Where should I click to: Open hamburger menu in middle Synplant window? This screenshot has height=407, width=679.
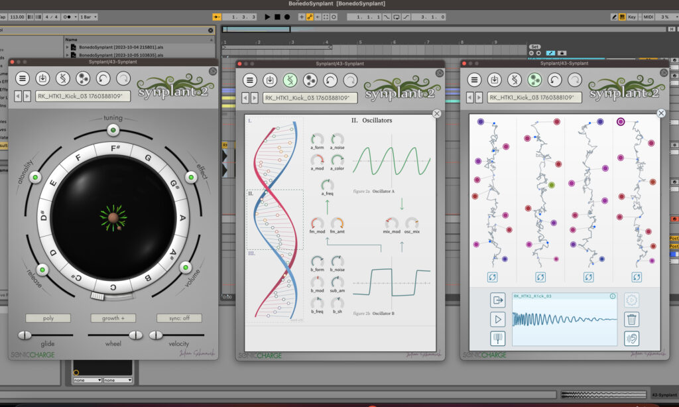pos(249,80)
